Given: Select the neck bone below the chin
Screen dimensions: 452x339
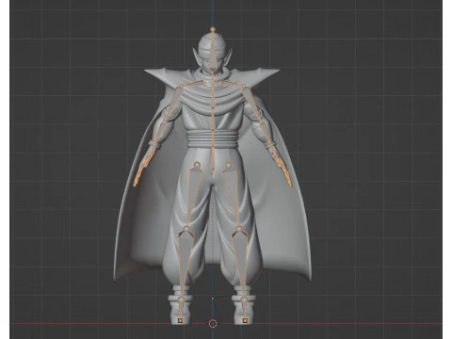Looking at the screenshot, I should click(x=213, y=77).
